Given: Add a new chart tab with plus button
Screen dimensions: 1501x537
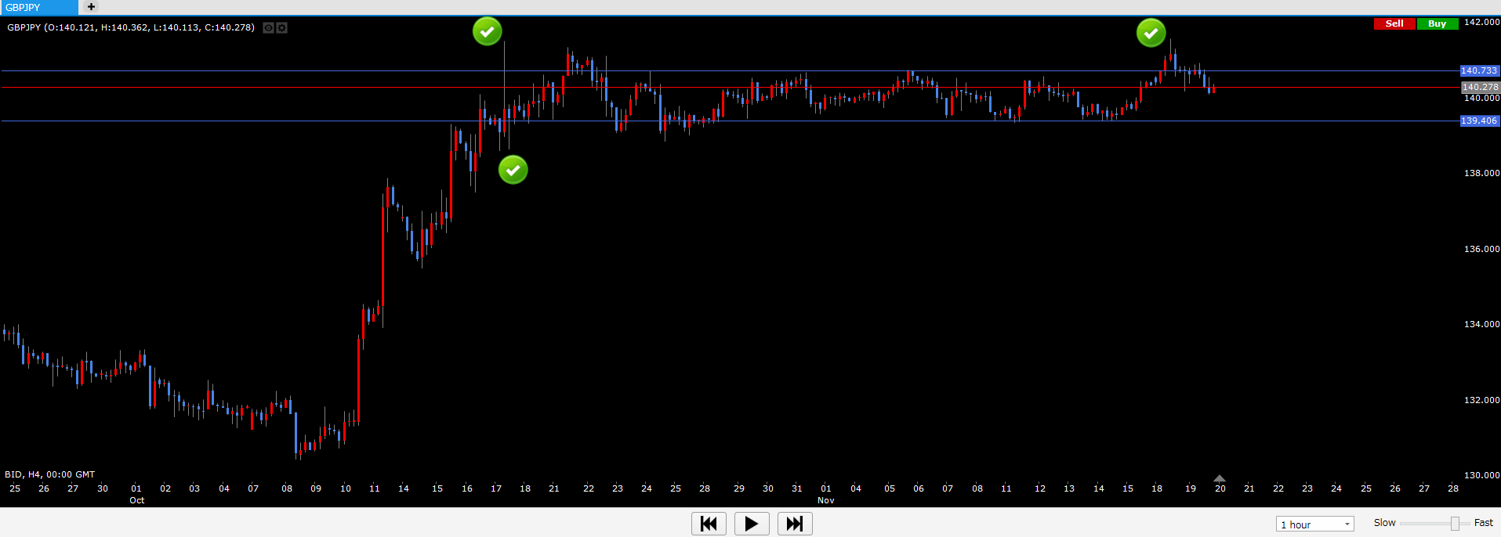Looking at the screenshot, I should [x=91, y=7].
